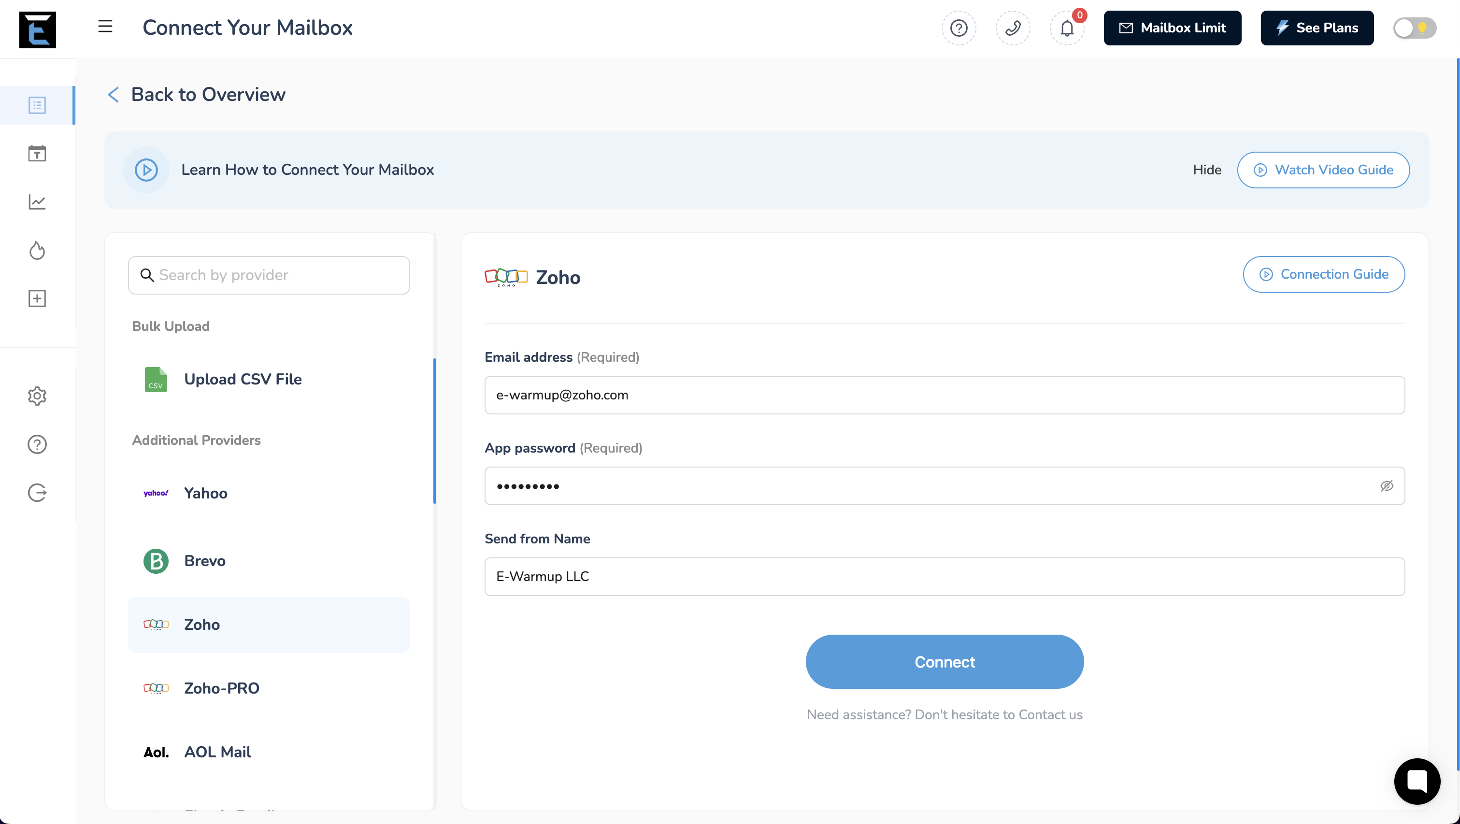This screenshot has width=1460, height=824.
Task: Open the analytics chart icon in sidebar
Action: [x=37, y=202]
